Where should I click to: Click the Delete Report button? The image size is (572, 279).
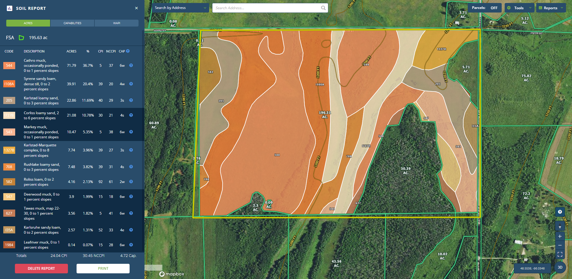41,269
